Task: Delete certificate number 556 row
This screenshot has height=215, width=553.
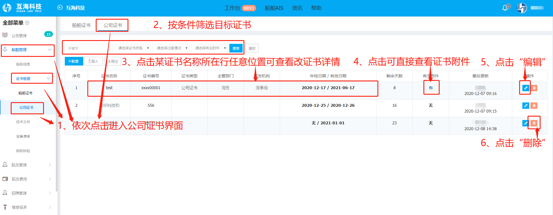Action: 534,106
